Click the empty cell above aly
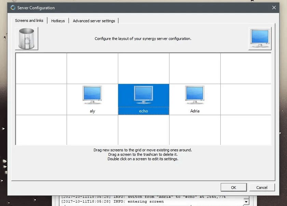Screen dimensions: 287x206 point(92,68)
